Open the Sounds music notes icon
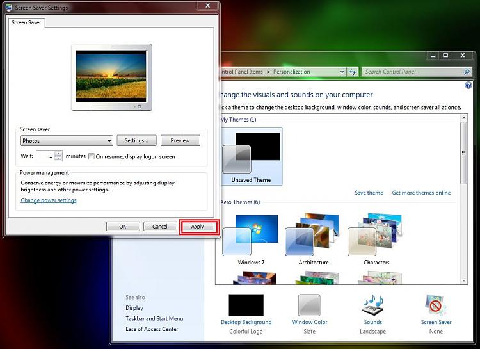 372,305
